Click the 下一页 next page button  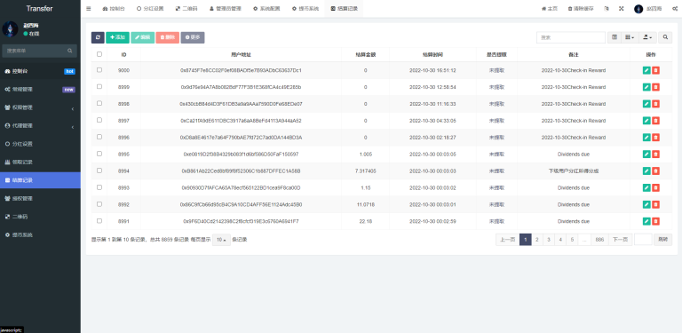620,240
